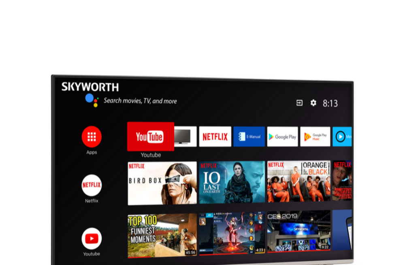
Task: Open the cyan media player tile
Action: click(x=342, y=137)
